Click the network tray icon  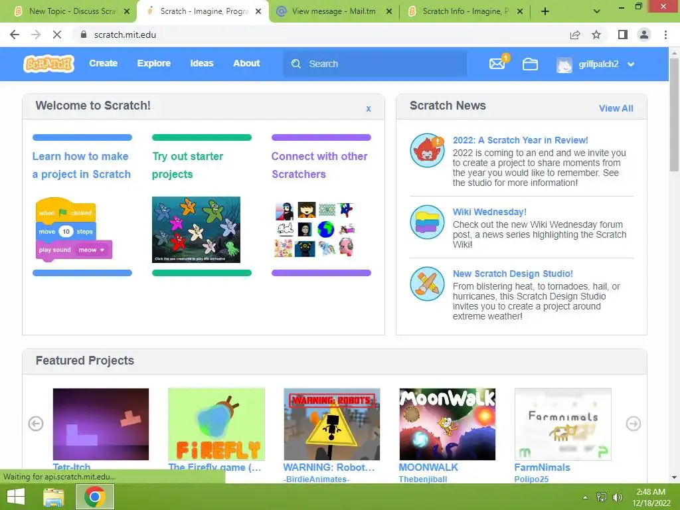click(602, 497)
